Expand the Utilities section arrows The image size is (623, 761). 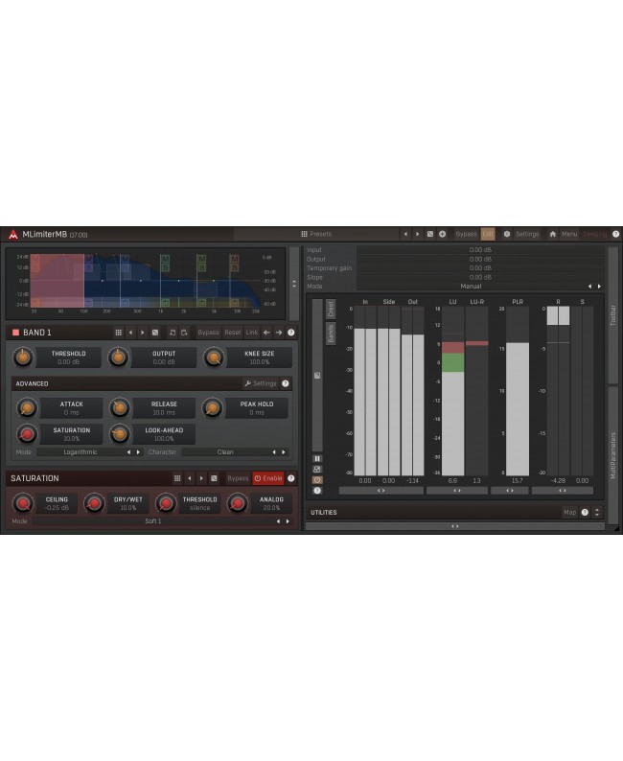[x=597, y=512]
